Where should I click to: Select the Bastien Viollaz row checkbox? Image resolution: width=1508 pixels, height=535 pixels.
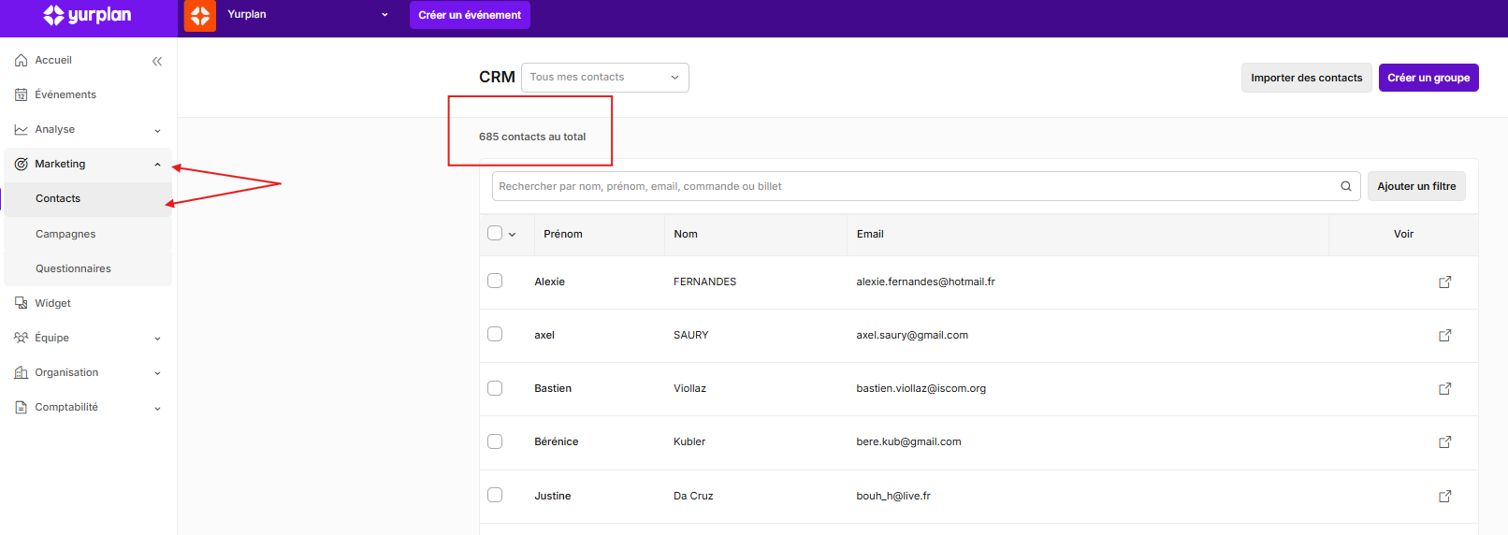(x=495, y=388)
